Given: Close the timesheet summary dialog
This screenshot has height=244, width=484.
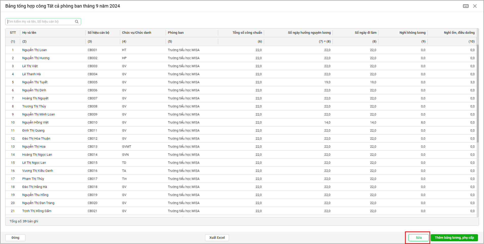Looking at the screenshot, I should point(475,6).
